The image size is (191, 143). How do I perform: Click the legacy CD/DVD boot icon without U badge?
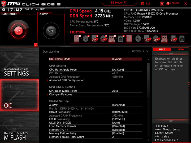pyautogui.click(x=138, y=39)
